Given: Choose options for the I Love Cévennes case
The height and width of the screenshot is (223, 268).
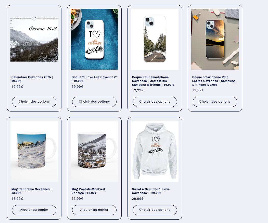Looking at the screenshot, I should pyautogui.click(x=94, y=102).
